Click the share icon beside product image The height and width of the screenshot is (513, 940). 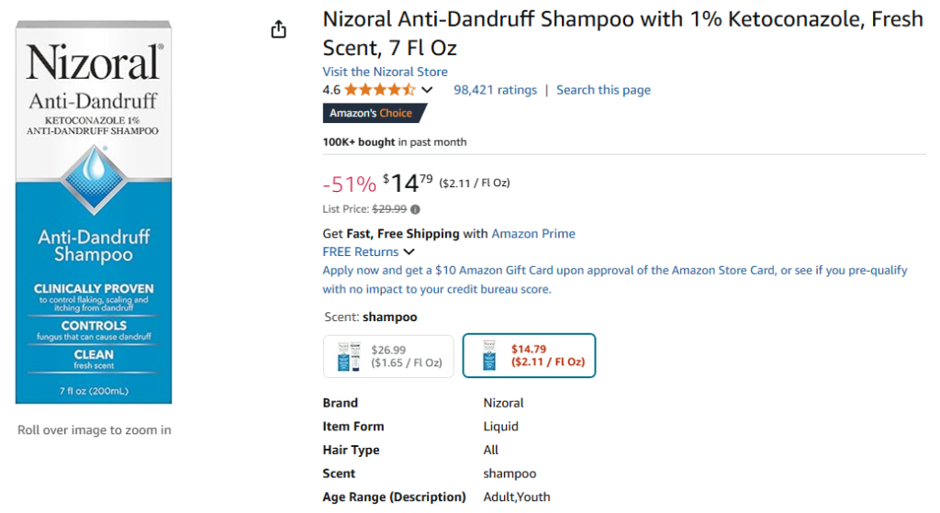tap(279, 30)
